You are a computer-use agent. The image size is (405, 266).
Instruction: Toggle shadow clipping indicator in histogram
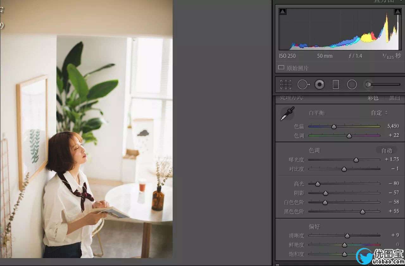point(283,12)
